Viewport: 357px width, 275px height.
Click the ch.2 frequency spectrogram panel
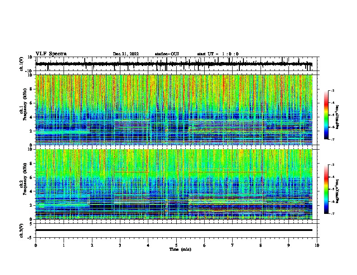(174, 184)
